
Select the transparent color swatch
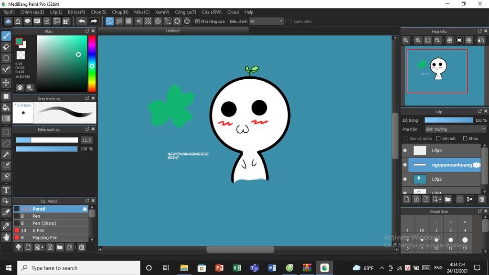click(x=21, y=55)
